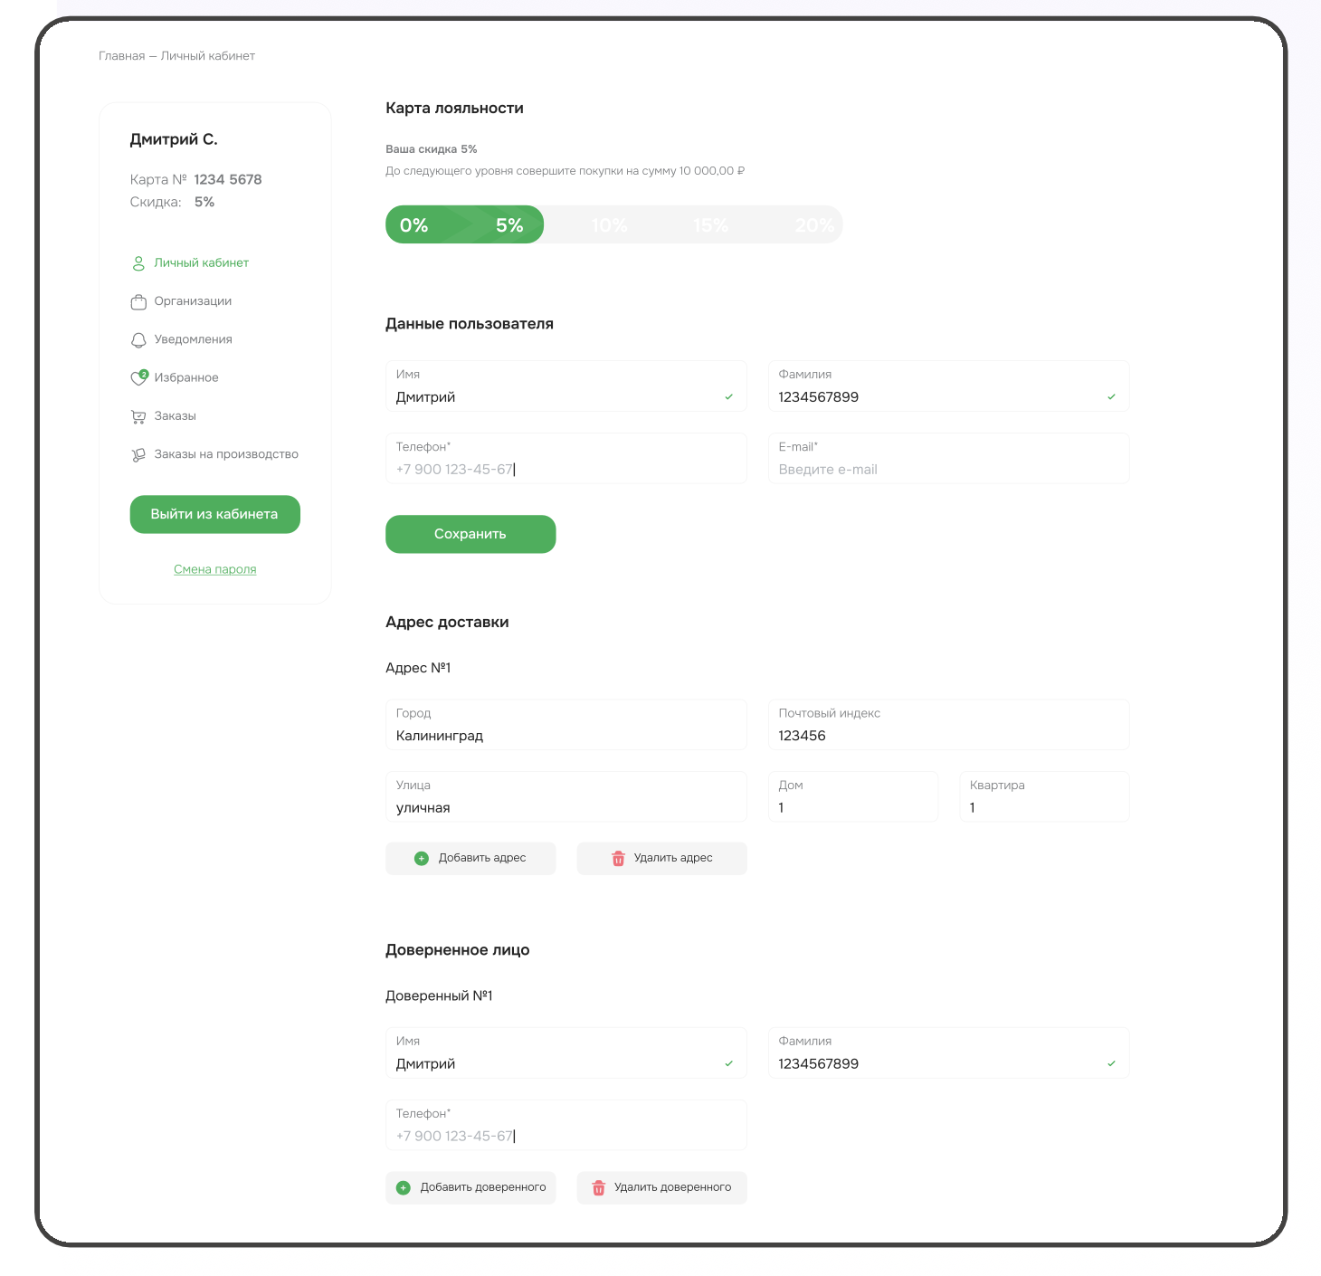Click the Главная breadcrumb link

coord(121,56)
